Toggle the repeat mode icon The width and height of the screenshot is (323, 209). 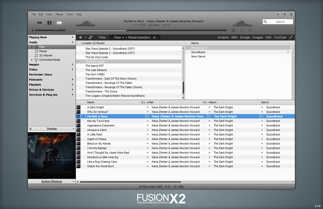coord(234,30)
